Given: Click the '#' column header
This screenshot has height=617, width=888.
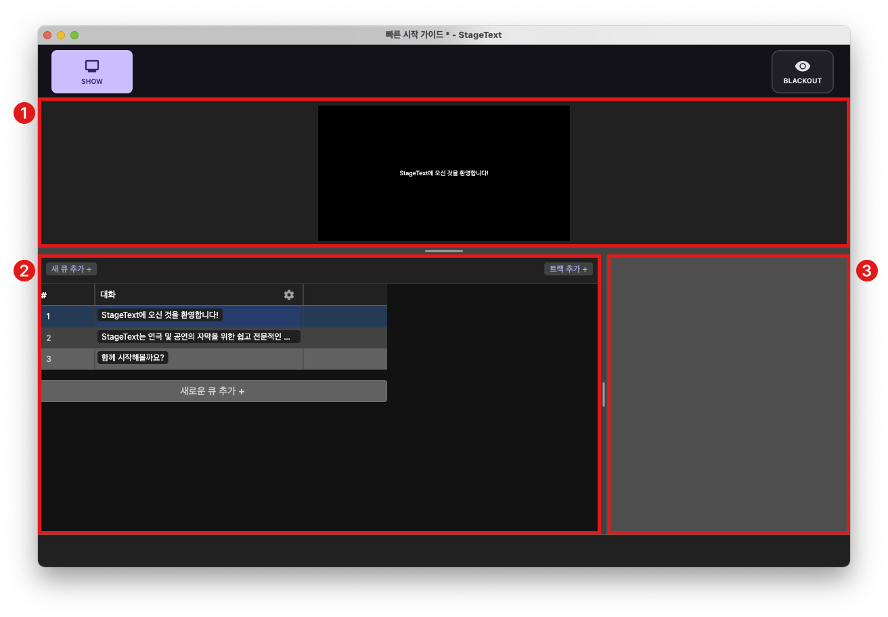Looking at the screenshot, I should (x=43, y=294).
